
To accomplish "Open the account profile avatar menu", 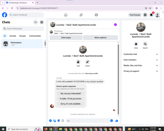I will tap(157, 15).
